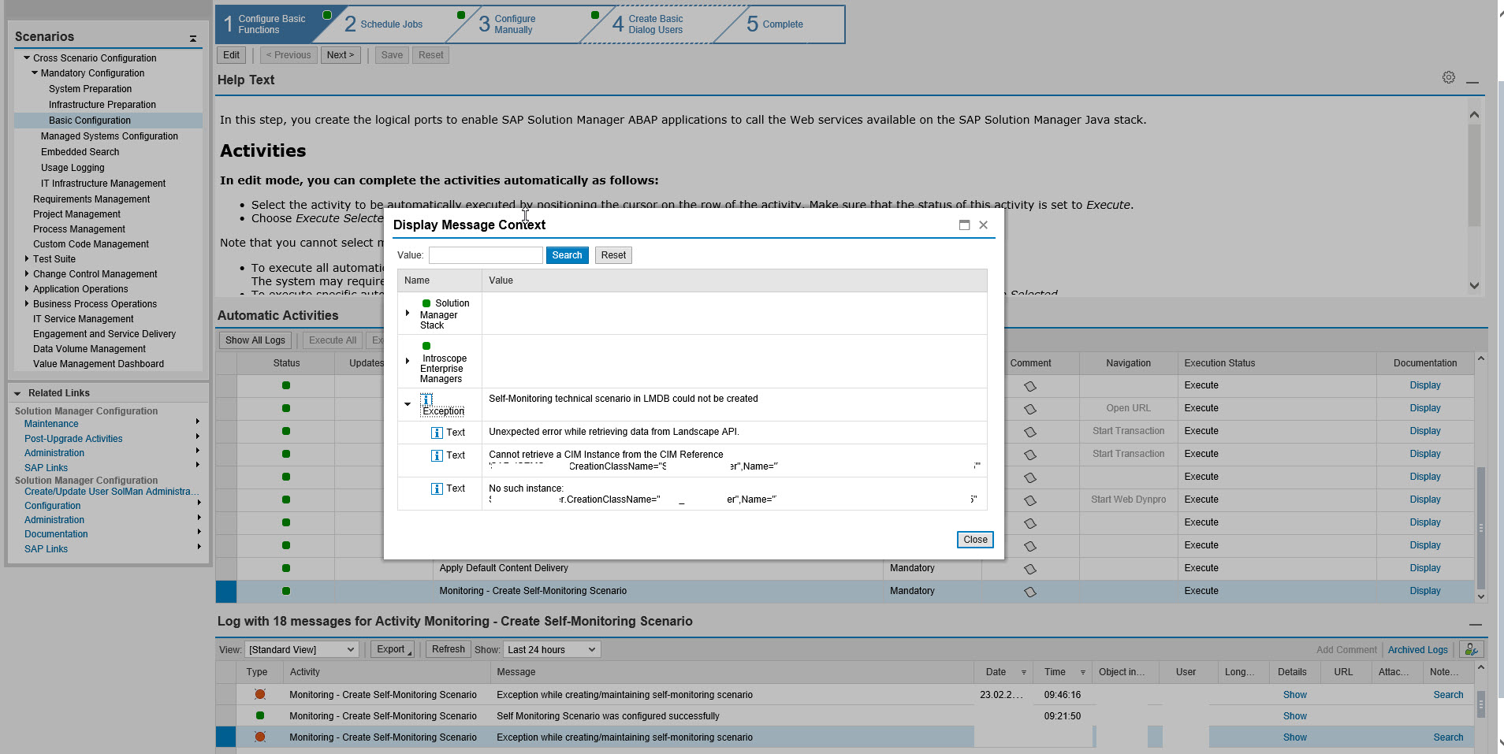The height and width of the screenshot is (754, 1504).
Task: Sort log by Date column header
Action: pyautogui.click(x=1003, y=672)
